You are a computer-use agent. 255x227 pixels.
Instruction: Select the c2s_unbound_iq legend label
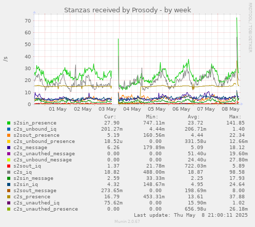(35, 129)
